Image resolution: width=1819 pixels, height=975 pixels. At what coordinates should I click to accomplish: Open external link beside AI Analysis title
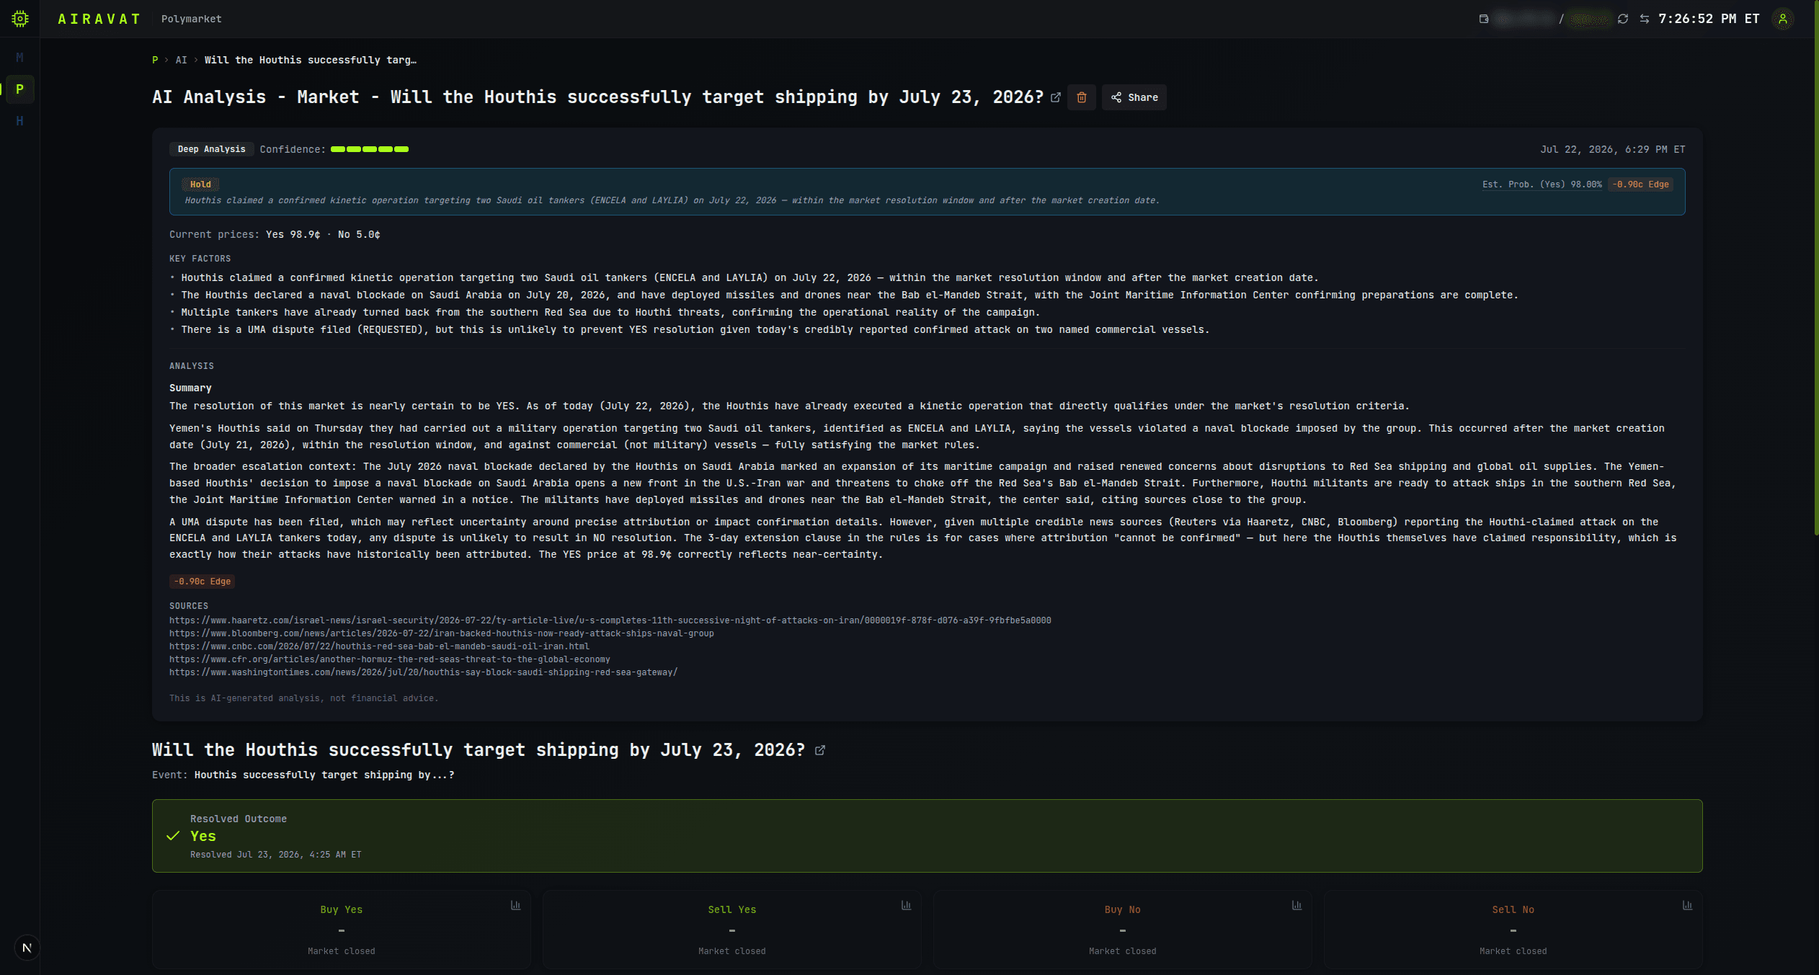click(x=1056, y=97)
